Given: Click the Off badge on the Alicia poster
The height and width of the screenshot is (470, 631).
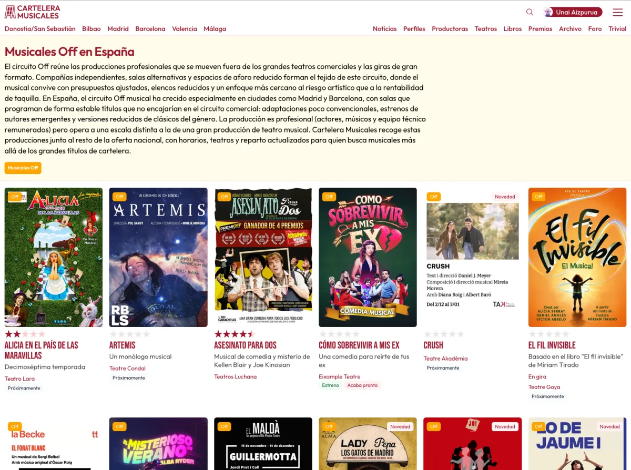Looking at the screenshot, I should (15, 197).
